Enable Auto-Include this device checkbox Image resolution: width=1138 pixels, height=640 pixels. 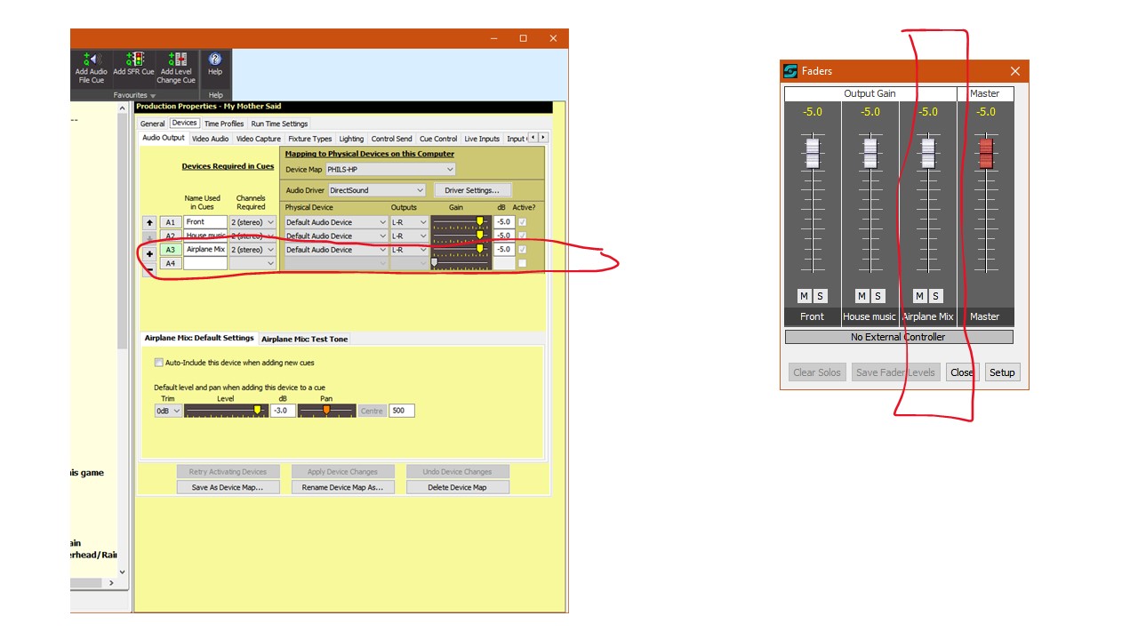pos(159,363)
